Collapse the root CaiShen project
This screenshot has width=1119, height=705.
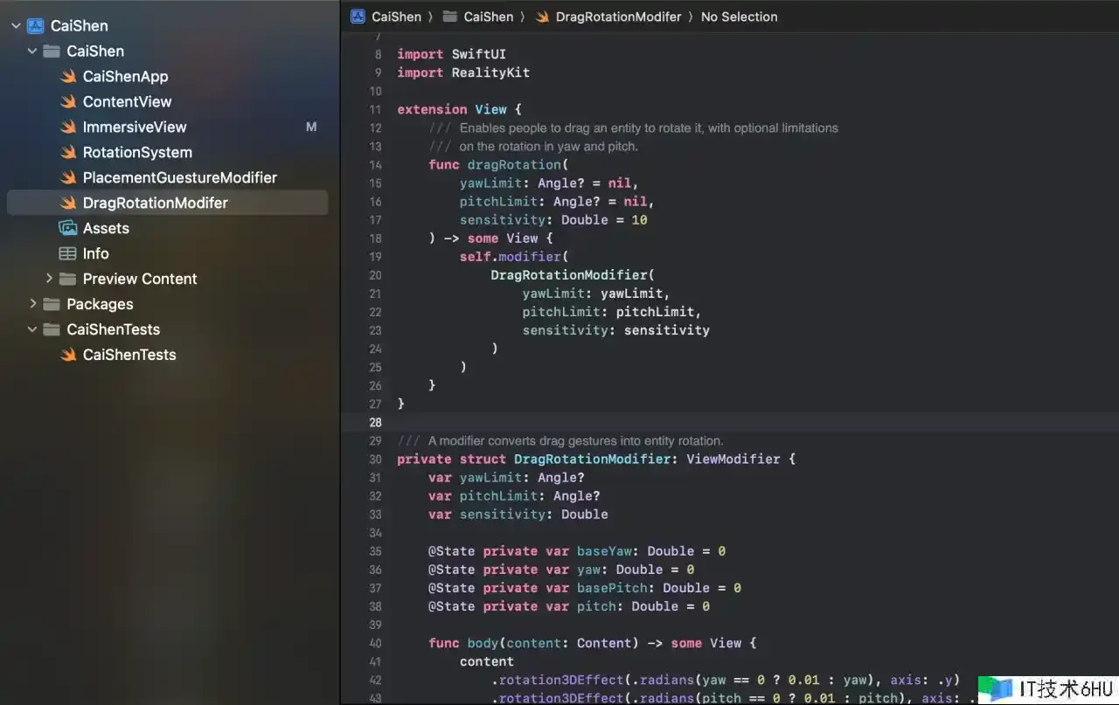point(16,26)
